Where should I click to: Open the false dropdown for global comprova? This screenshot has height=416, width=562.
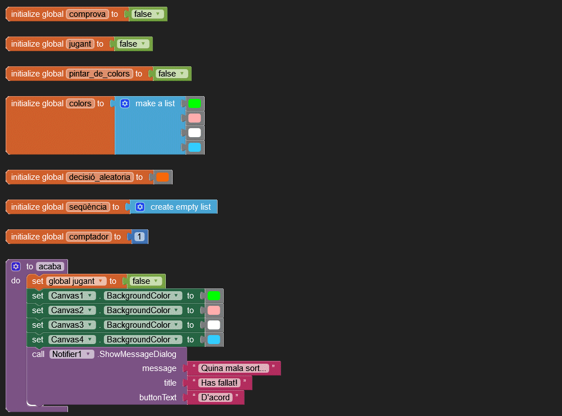[158, 14]
